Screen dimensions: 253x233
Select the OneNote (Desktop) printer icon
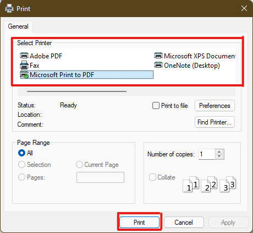coord(158,65)
